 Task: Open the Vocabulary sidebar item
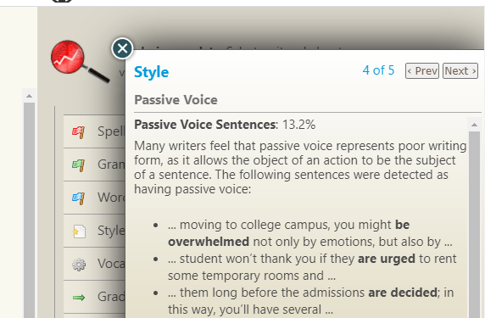[x=95, y=264]
